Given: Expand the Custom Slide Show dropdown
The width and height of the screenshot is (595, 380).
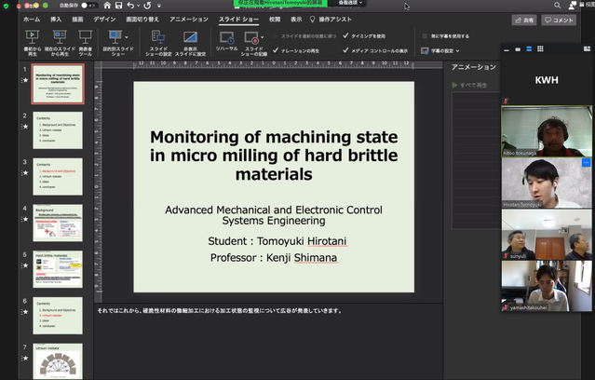Looking at the screenshot, I should click(x=124, y=37).
